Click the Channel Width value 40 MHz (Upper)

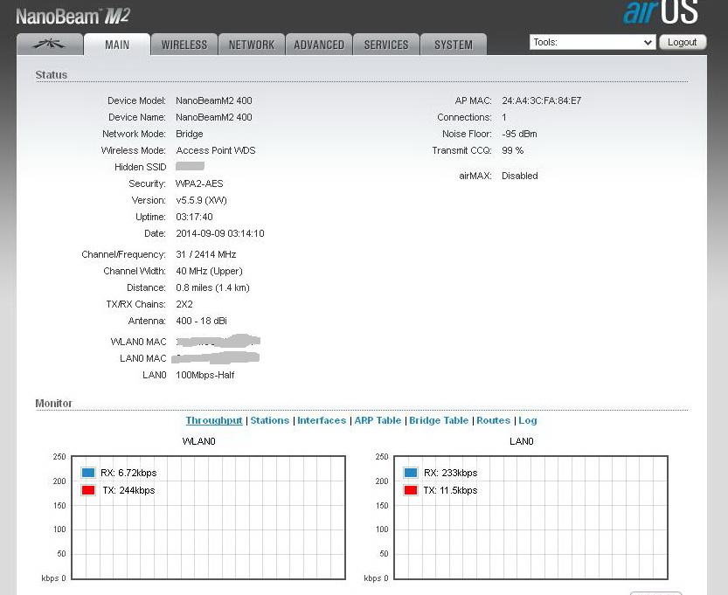click(210, 271)
